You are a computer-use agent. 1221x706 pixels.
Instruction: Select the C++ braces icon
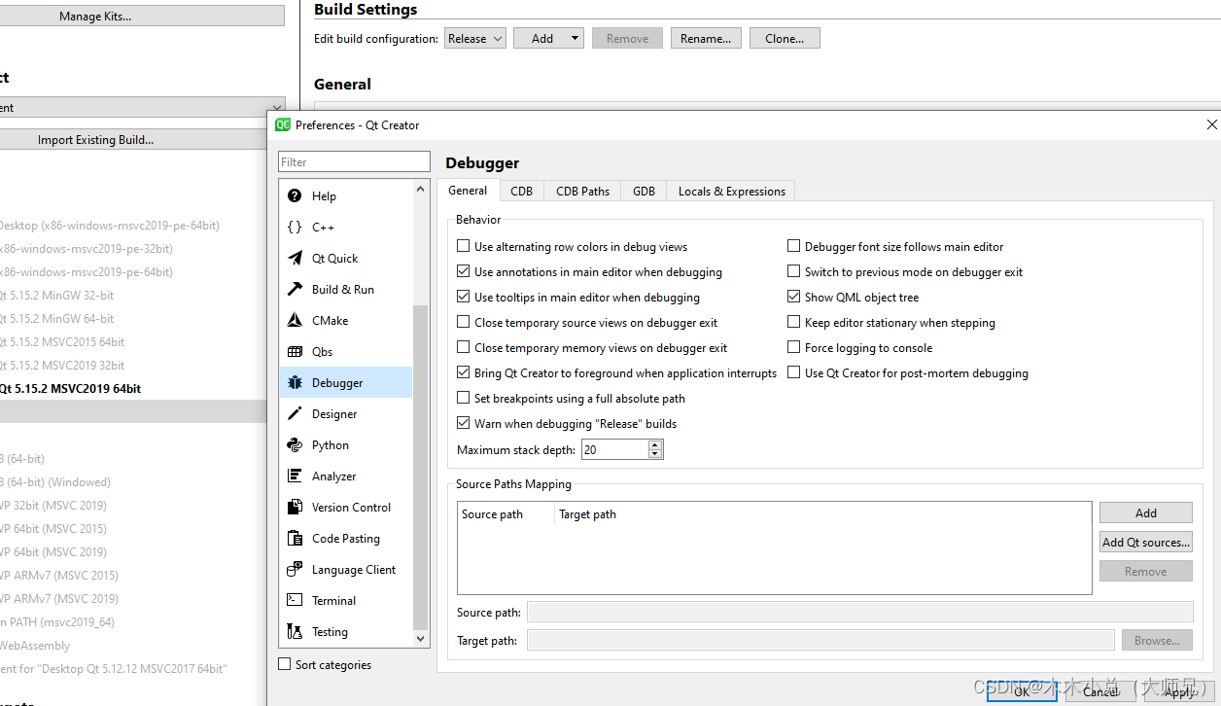point(295,227)
